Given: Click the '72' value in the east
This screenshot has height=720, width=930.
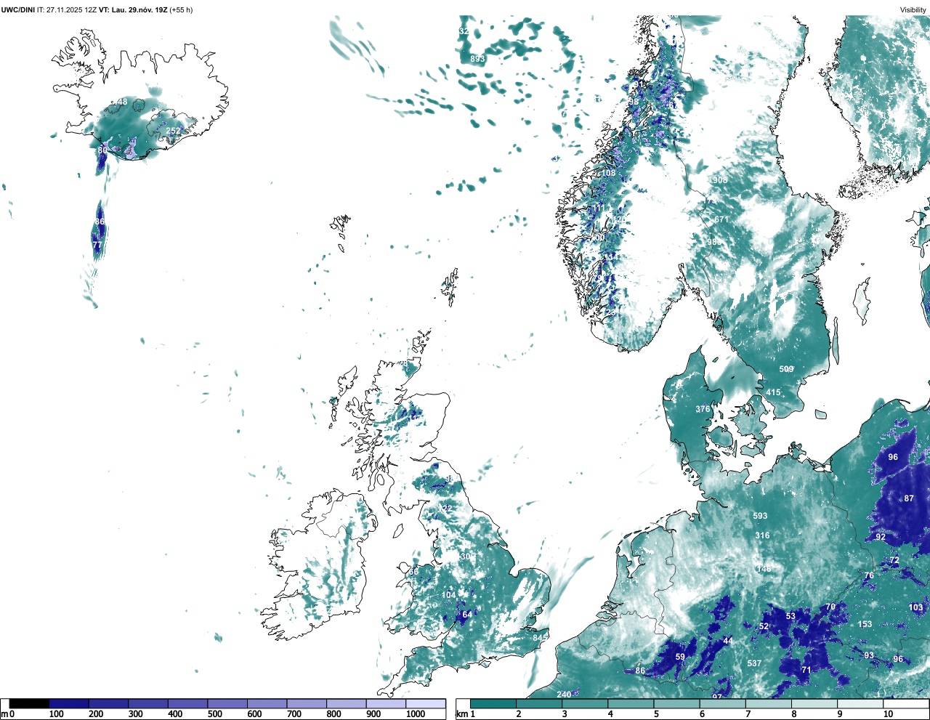Looking at the screenshot, I should [894, 561].
